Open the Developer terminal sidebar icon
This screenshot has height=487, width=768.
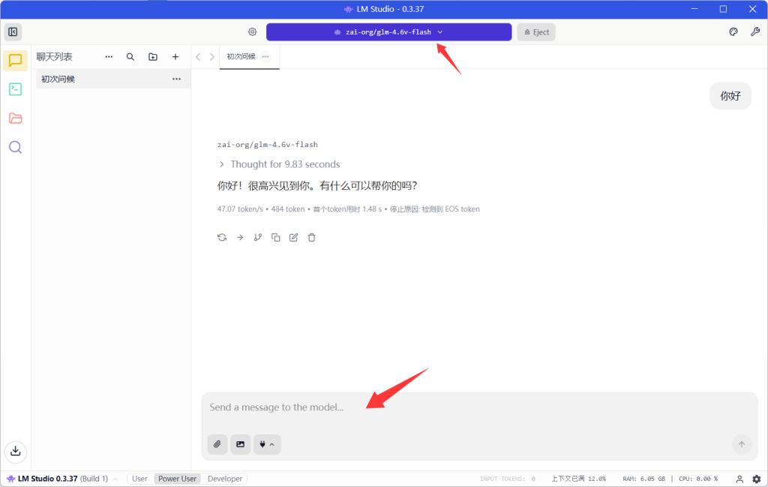(15, 89)
